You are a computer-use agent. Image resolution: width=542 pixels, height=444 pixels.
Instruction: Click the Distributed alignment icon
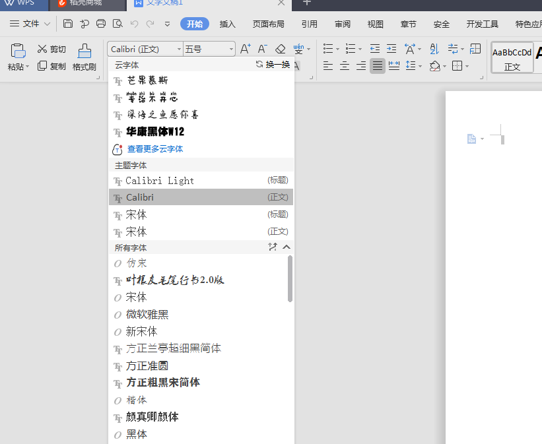coord(394,66)
